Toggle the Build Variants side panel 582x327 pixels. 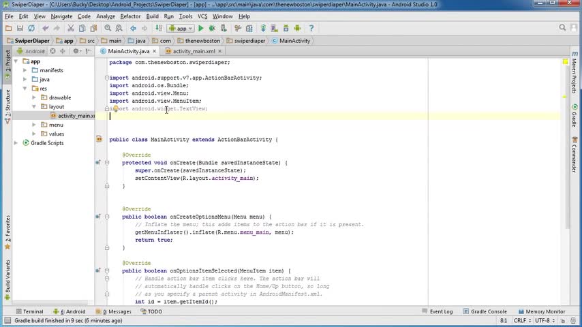point(7,280)
